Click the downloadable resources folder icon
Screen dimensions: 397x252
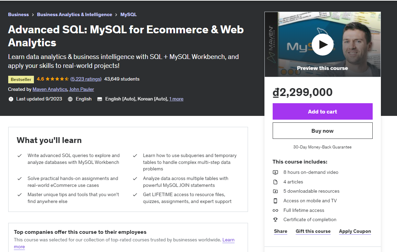click(275, 191)
